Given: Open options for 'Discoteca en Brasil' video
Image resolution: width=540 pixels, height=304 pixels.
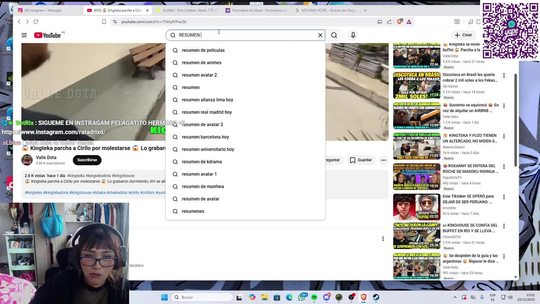Looking at the screenshot, I should coord(504,75).
